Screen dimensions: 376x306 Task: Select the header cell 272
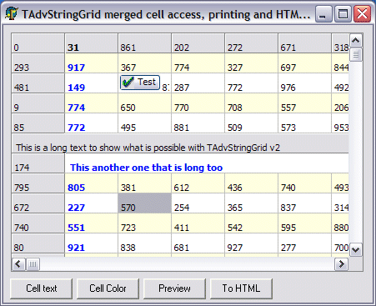pyautogui.click(x=252, y=43)
